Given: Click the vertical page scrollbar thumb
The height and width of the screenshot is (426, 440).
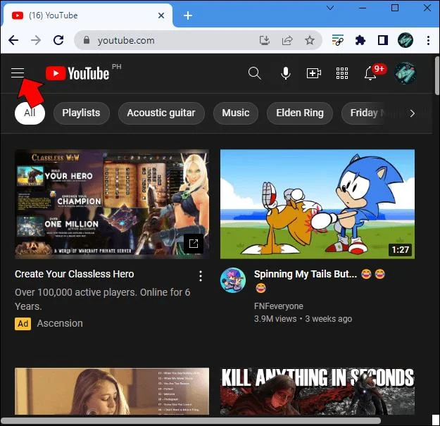Looking at the screenshot, I should tap(437, 76).
